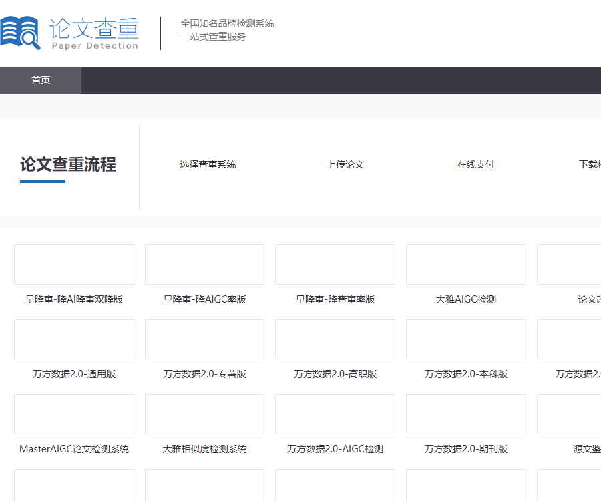Select the 万方数据2.0-AIGC检测 link

(x=335, y=448)
